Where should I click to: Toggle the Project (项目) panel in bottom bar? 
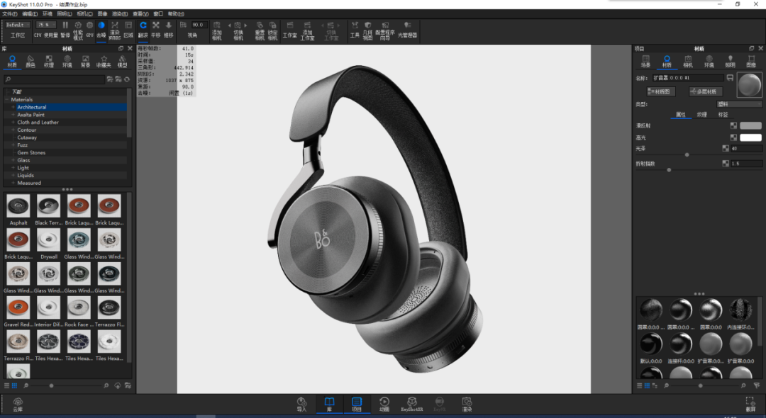pos(357,404)
